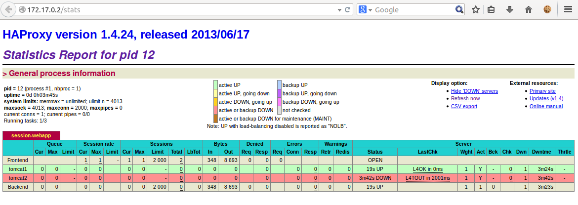
Task: Click the tomcat2 row label
Action: [x=18, y=178]
